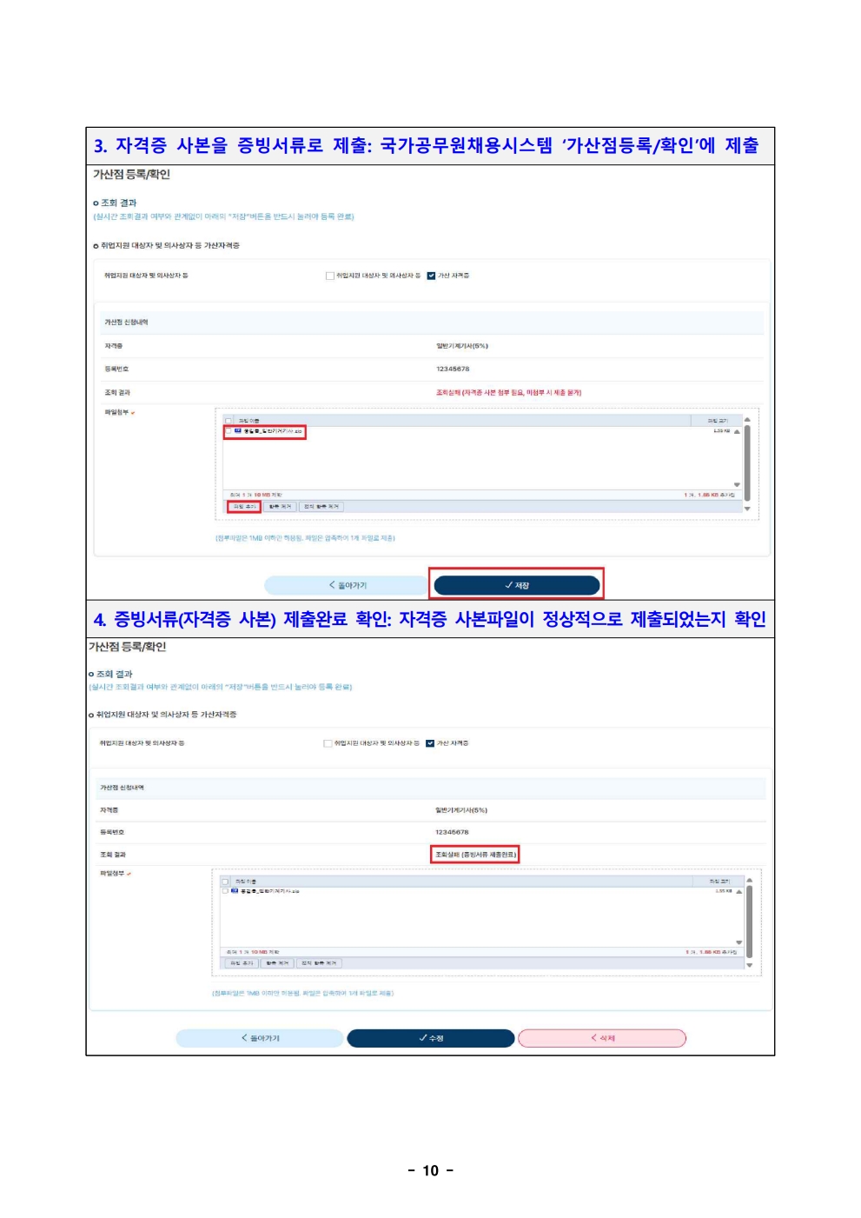Screen dimensions: 861x1218
Task: Tick the zip file row checkbox in upper list
Action: tap(229, 431)
